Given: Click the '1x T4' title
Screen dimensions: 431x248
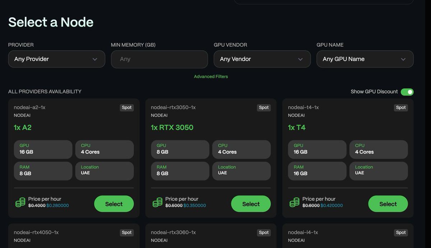Looking at the screenshot, I should tap(297, 128).
